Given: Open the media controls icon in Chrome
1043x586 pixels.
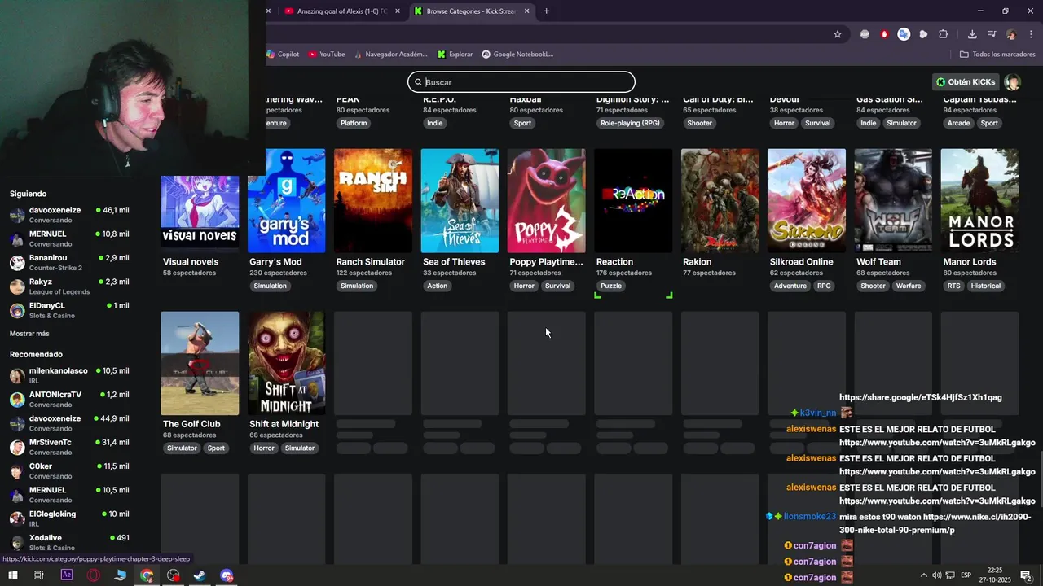Looking at the screenshot, I should point(992,34).
